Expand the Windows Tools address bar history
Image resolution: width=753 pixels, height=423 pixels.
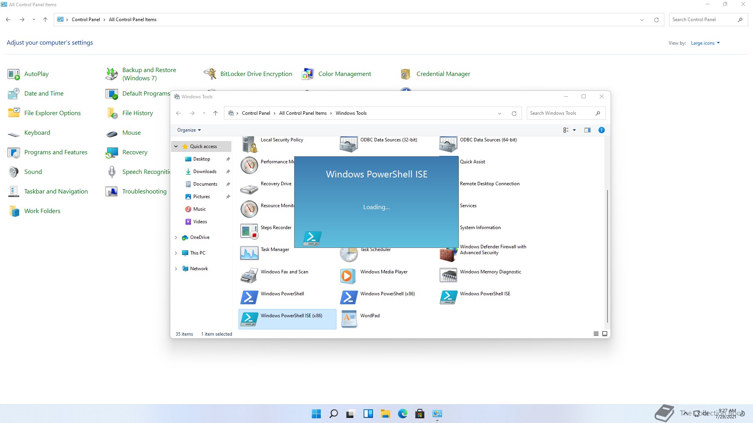point(500,114)
